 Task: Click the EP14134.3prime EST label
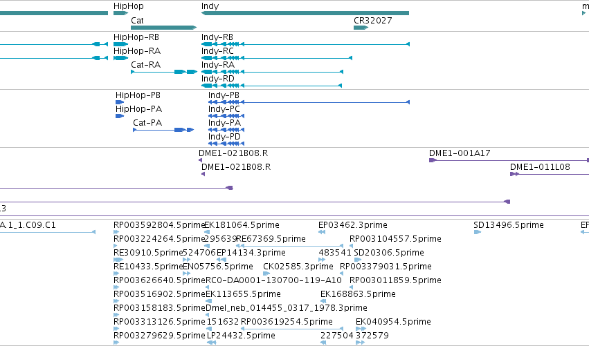coord(251,253)
